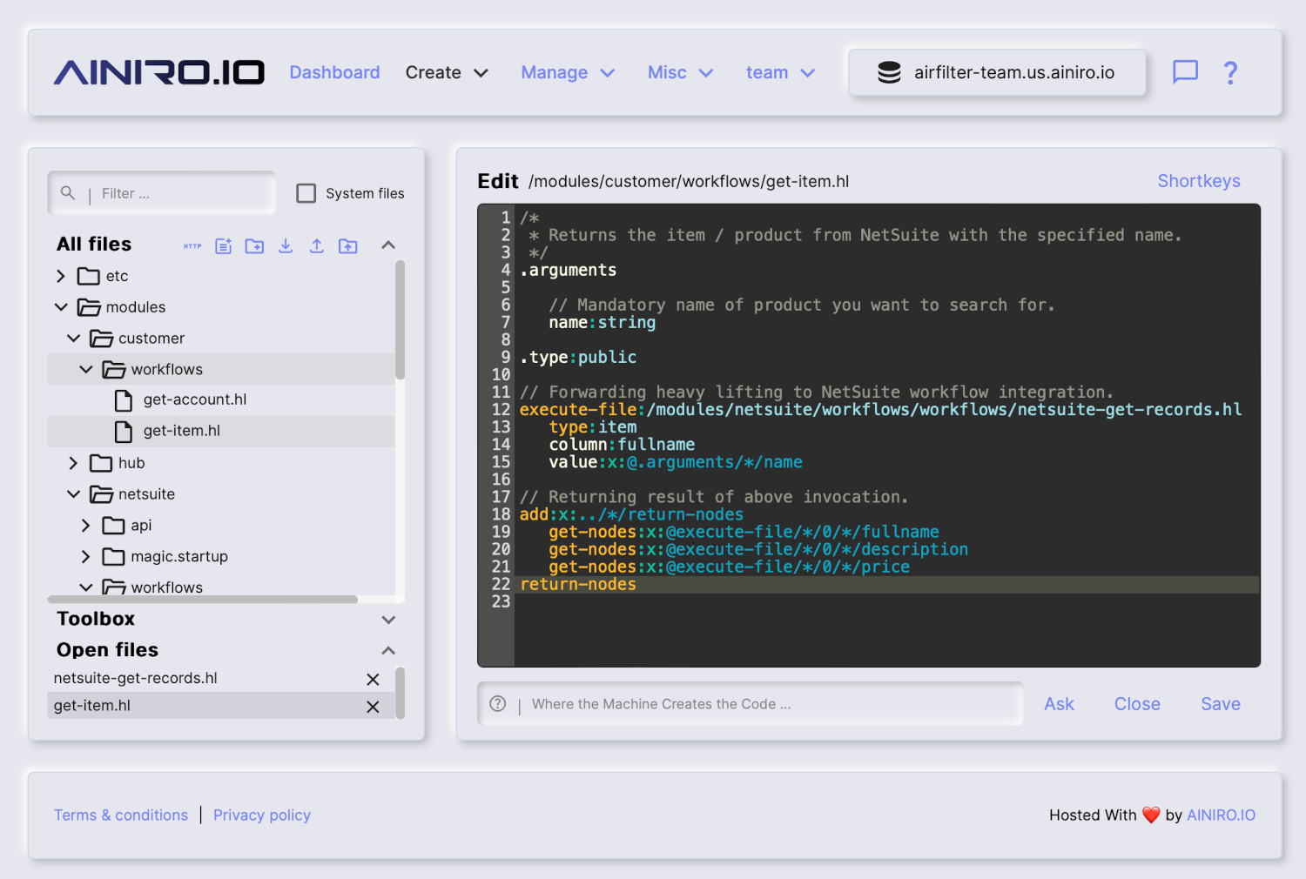Image resolution: width=1306 pixels, height=879 pixels.
Task: Save the file with Save button
Action: pyautogui.click(x=1221, y=704)
